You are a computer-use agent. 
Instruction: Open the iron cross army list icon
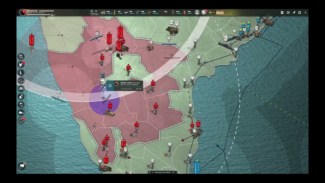point(21,88)
